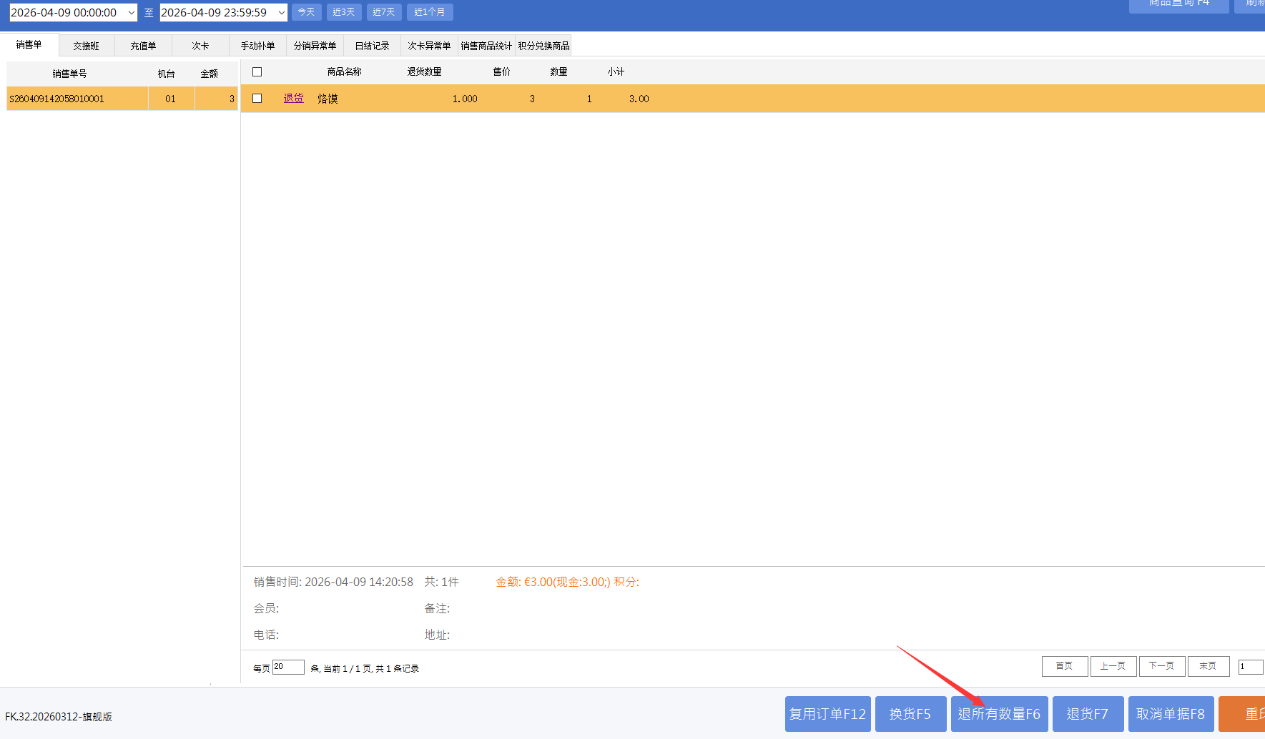Click the 退货 link in product row

coord(293,99)
